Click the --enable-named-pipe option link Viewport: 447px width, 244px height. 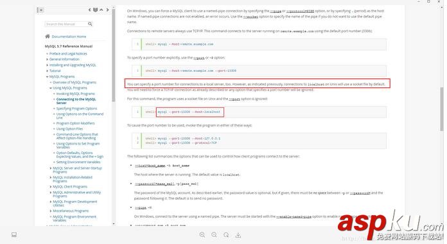click(294, 216)
